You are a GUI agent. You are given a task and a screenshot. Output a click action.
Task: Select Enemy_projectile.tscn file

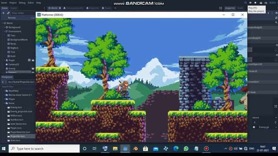tap(21, 112)
